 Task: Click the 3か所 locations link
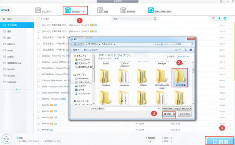tap(116, 59)
